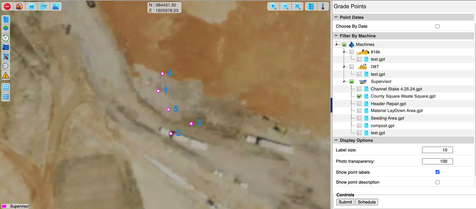Click magenta Supervisor legend swatch

pyautogui.click(x=4, y=206)
